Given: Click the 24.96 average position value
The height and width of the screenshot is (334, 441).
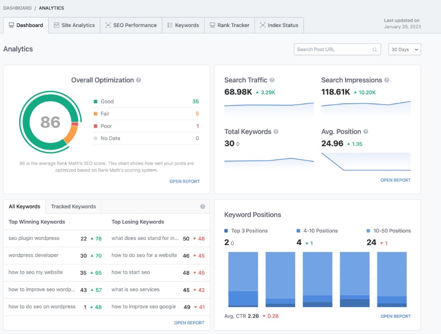Looking at the screenshot, I should pyautogui.click(x=332, y=143).
